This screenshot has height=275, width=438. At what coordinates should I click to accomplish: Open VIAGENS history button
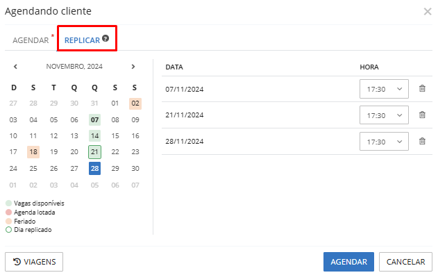[34, 262]
